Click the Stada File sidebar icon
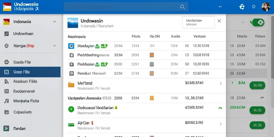 pos(6,62)
